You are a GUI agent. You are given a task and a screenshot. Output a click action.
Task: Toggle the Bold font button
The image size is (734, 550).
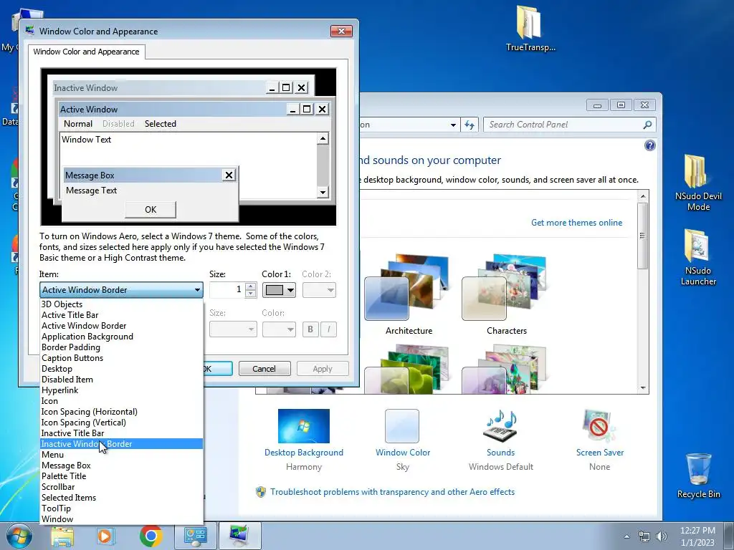click(x=310, y=329)
